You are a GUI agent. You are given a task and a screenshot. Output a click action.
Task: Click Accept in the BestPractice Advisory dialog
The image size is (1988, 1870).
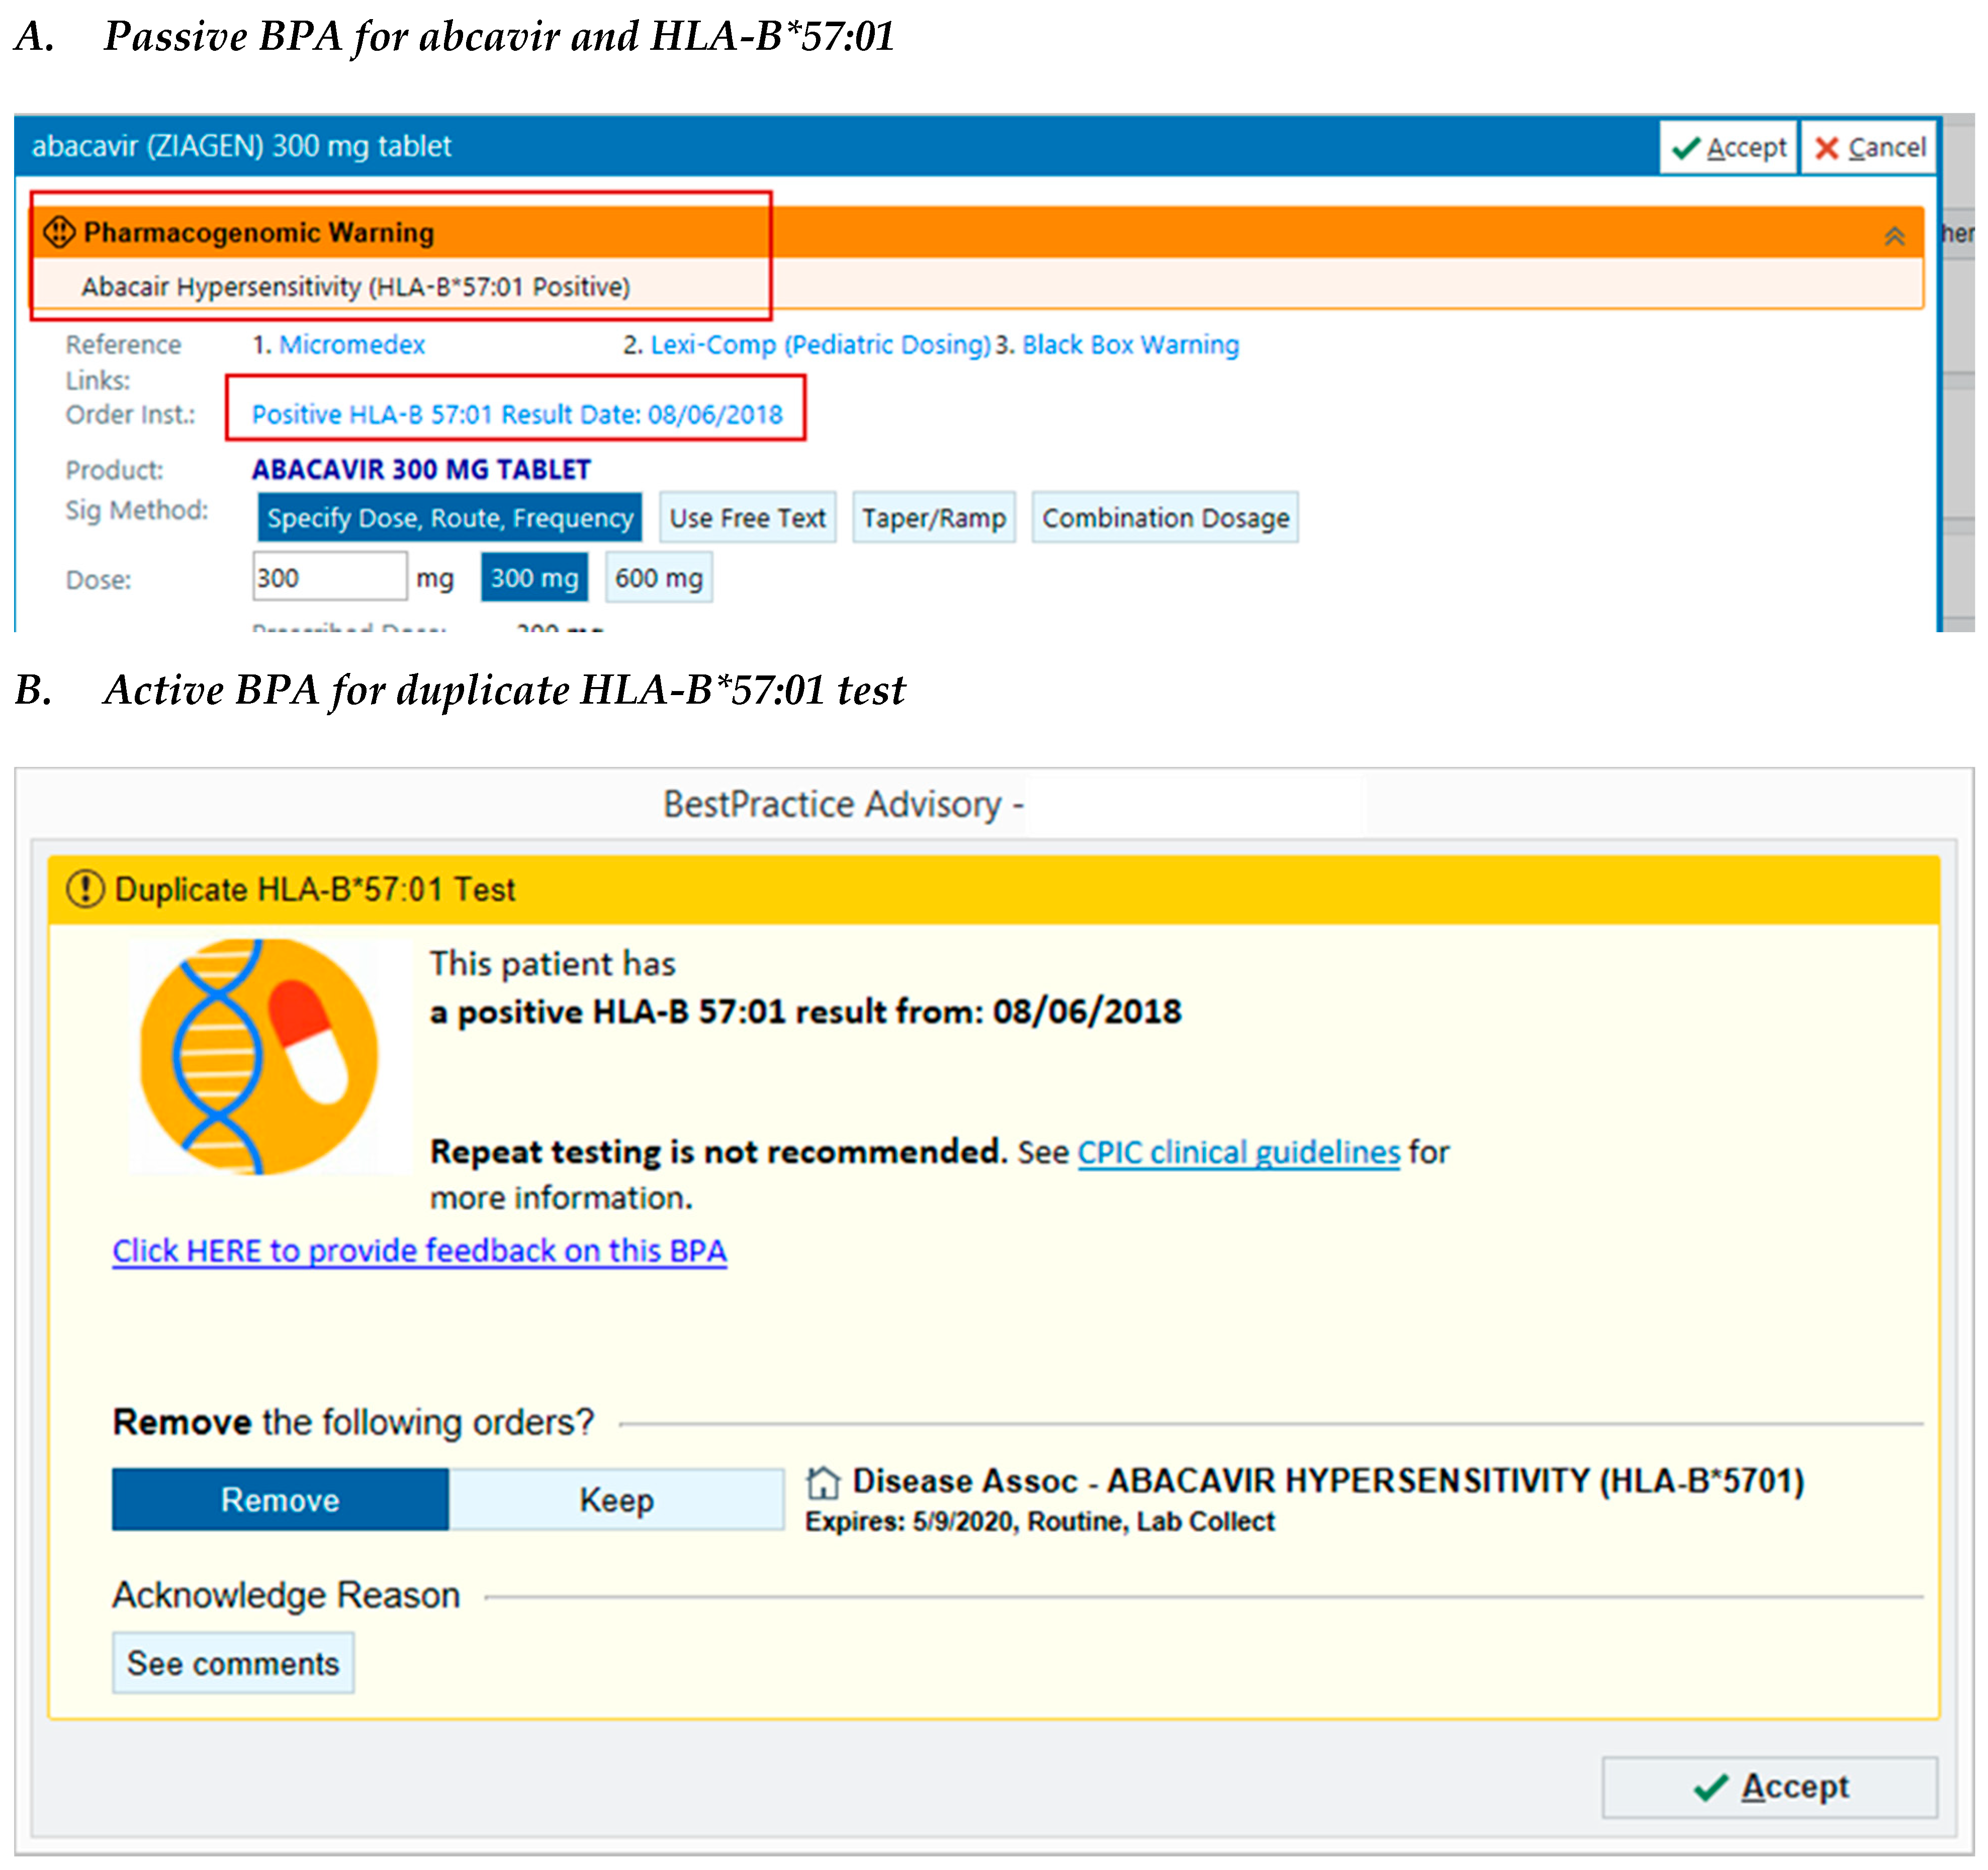coord(1770,1788)
